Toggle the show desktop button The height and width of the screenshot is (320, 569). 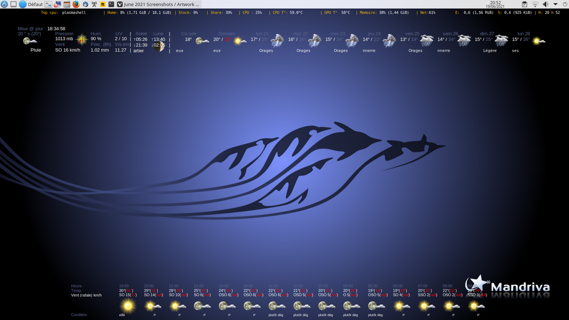pyautogui.click(x=13, y=4)
